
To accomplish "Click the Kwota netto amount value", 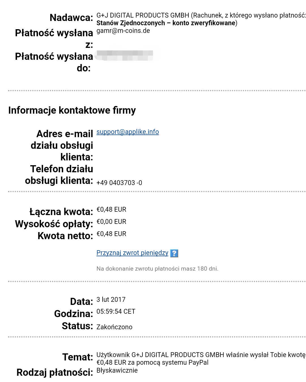I will (111, 234).
